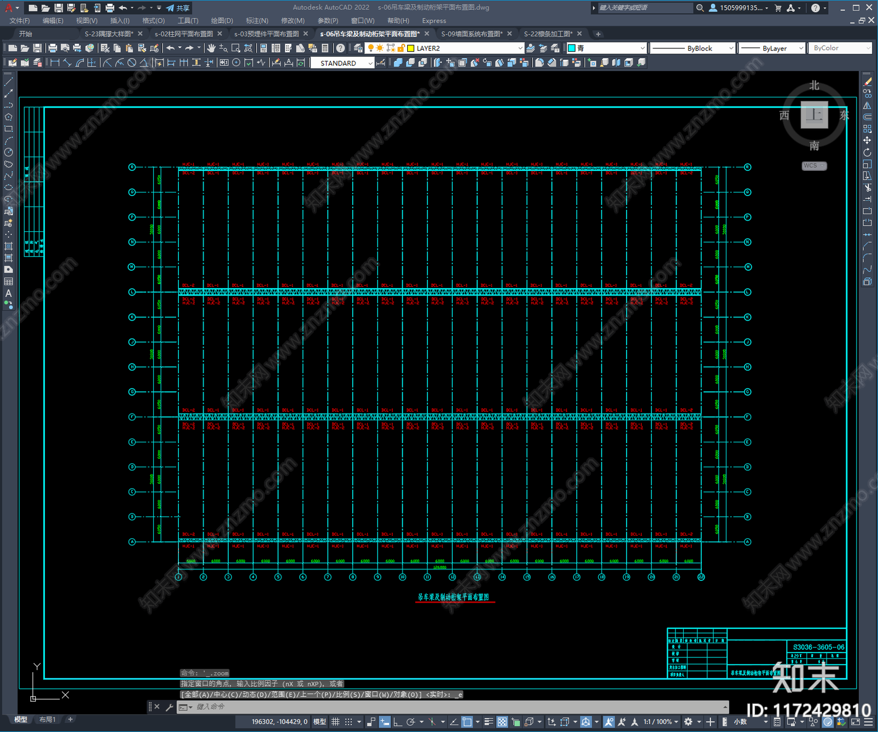Click the Move tool in modify toolbar
The image size is (878, 732).
(x=868, y=141)
